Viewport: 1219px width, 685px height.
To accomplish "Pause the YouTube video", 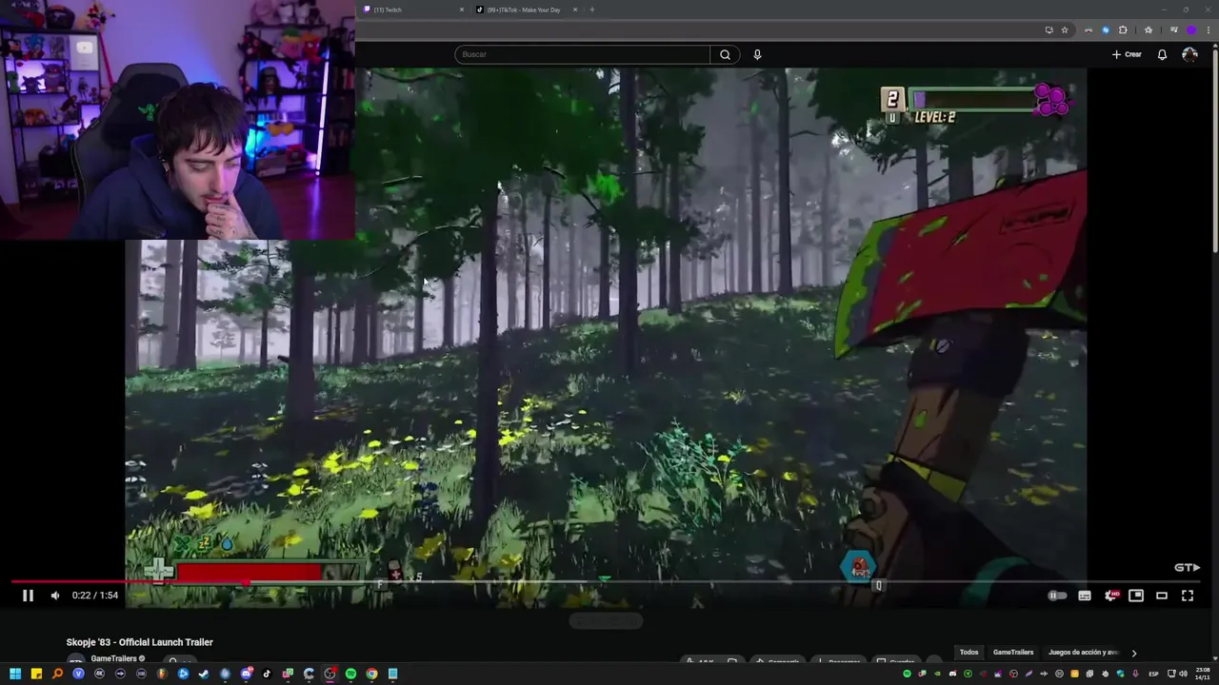I will tap(28, 596).
